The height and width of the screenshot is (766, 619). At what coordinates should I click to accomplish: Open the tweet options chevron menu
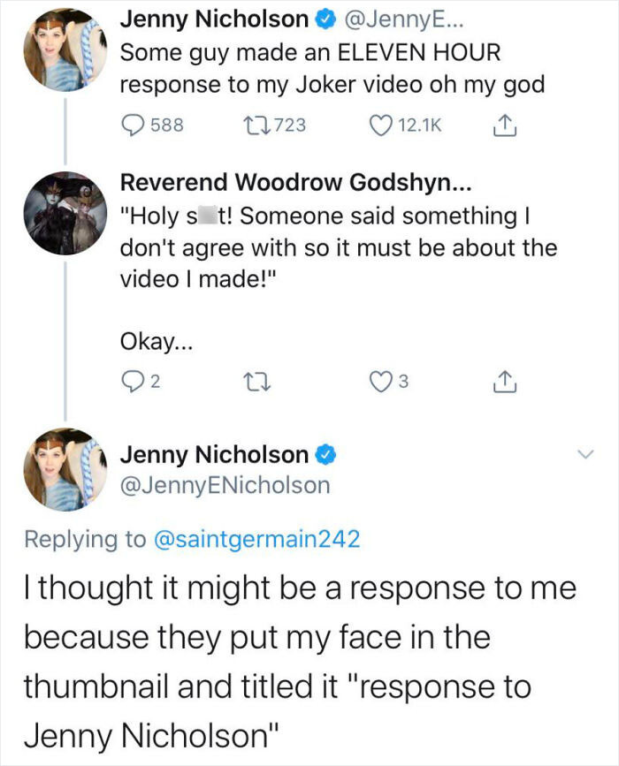coord(583,454)
